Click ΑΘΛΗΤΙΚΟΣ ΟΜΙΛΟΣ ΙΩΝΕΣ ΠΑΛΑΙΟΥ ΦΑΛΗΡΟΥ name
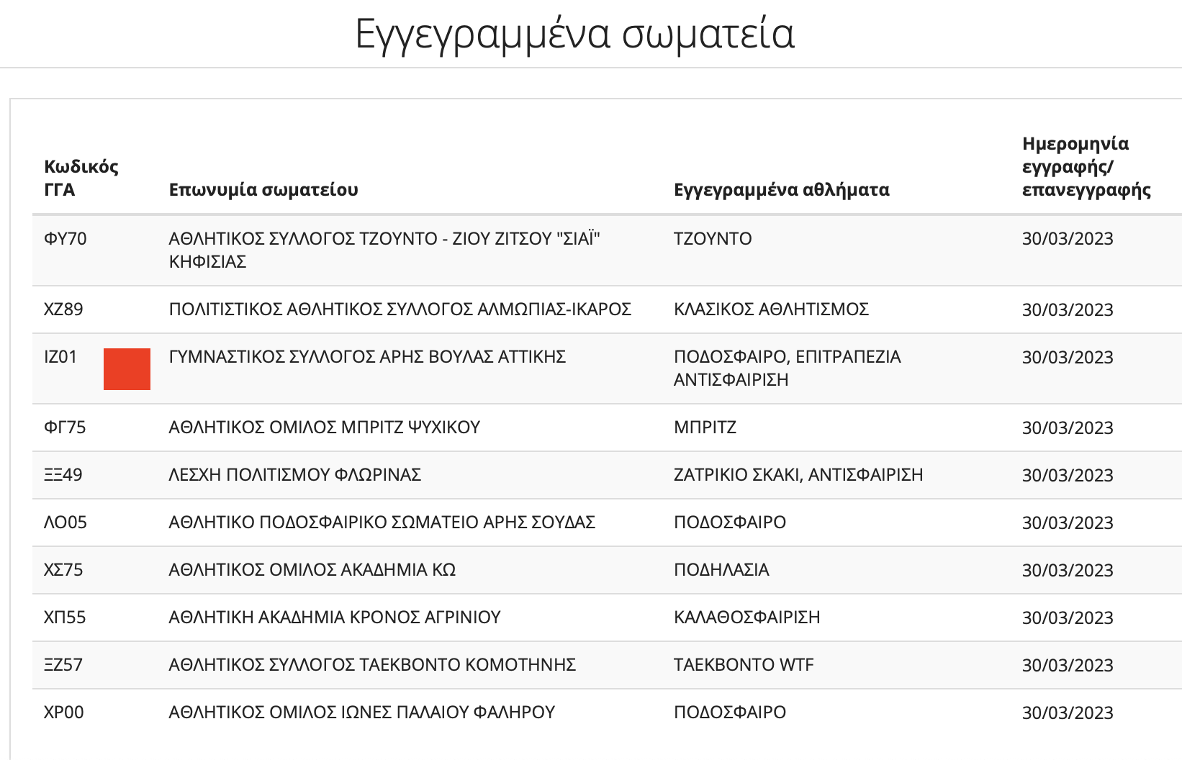Image resolution: width=1182 pixels, height=760 pixels. tap(361, 712)
